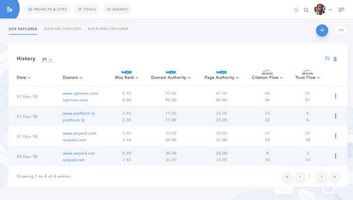Open serped.net link
Image resolution: width=353 pixels, height=200 pixels.
click(x=74, y=160)
